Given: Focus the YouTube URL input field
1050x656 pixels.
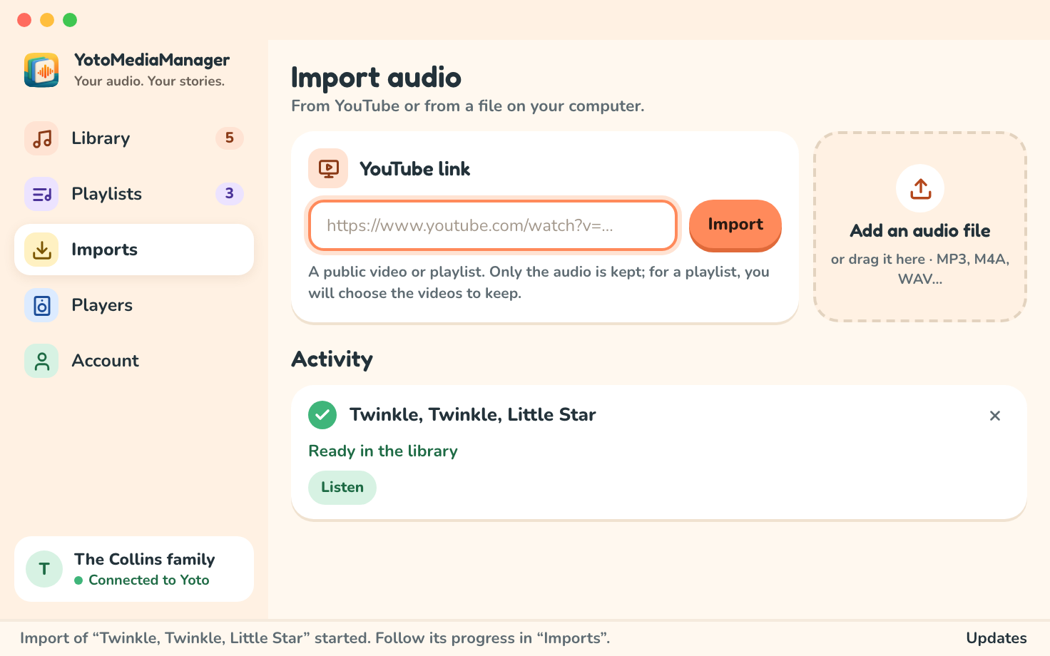Looking at the screenshot, I should coord(493,225).
